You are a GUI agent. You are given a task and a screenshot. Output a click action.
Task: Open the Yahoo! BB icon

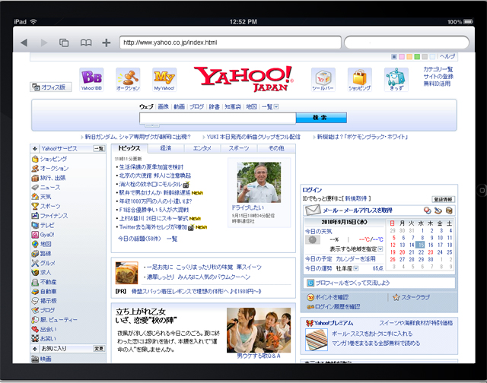91,80
